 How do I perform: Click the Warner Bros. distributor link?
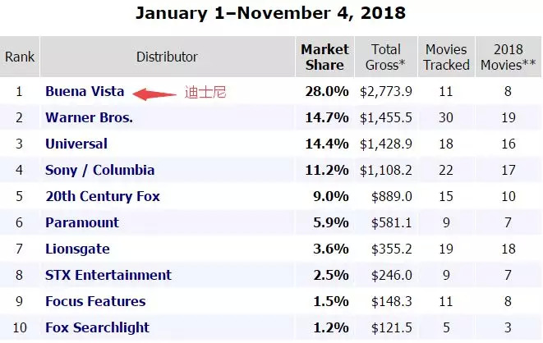click(90, 117)
